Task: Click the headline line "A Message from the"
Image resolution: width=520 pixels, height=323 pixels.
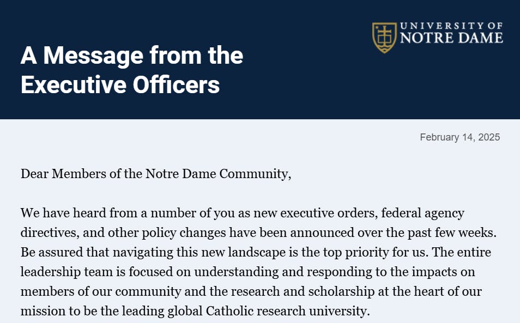Action: coord(132,56)
